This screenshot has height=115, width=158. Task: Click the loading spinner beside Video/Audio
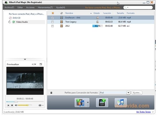10,22
